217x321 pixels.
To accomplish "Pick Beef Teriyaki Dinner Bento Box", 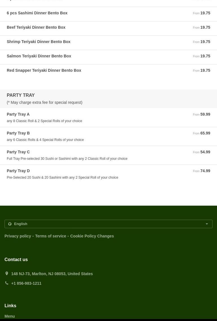I will point(36,27).
